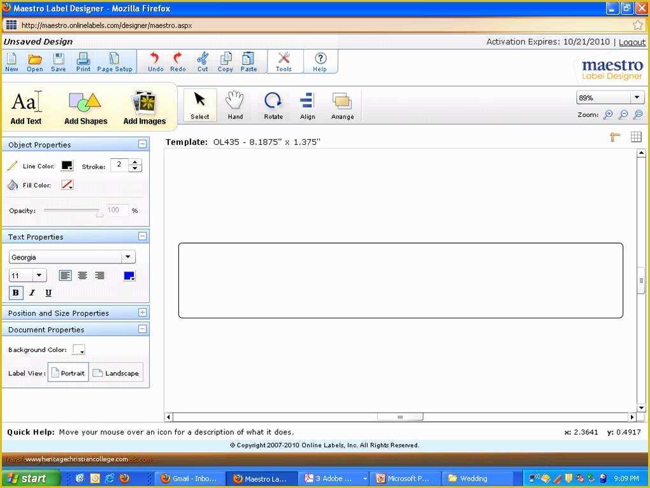Screen dimensions: 650x488
Task: Undo the last action
Action: [155, 62]
